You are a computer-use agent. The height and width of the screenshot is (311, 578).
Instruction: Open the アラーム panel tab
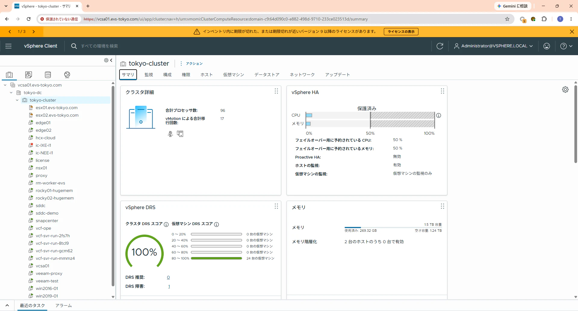(64, 306)
